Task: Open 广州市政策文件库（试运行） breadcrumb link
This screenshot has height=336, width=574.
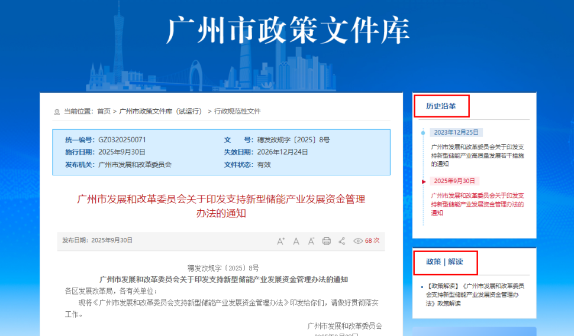Action: pos(160,111)
